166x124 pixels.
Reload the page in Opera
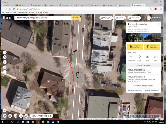[x=10, y=9]
